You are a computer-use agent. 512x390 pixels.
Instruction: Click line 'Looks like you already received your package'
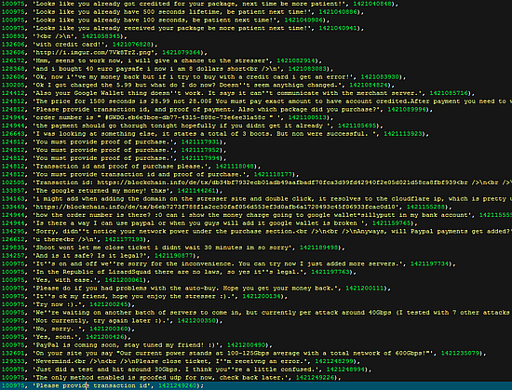(182, 28)
